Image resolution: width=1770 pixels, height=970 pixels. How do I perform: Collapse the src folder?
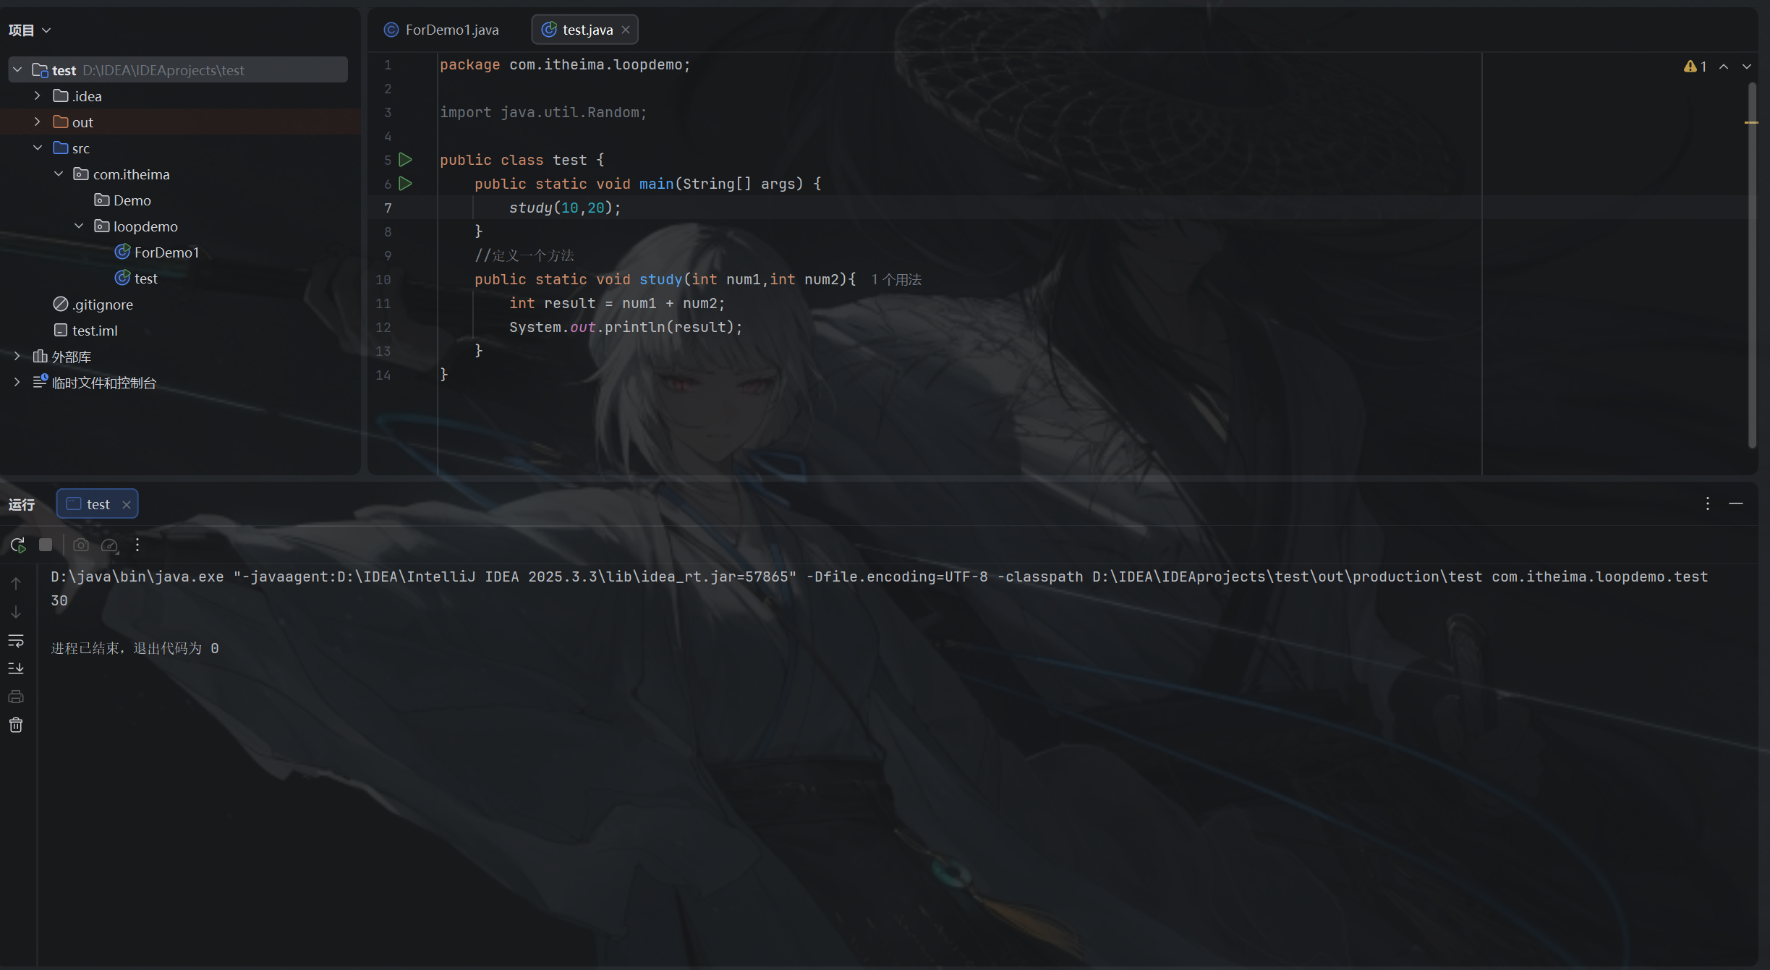[38, 148]
